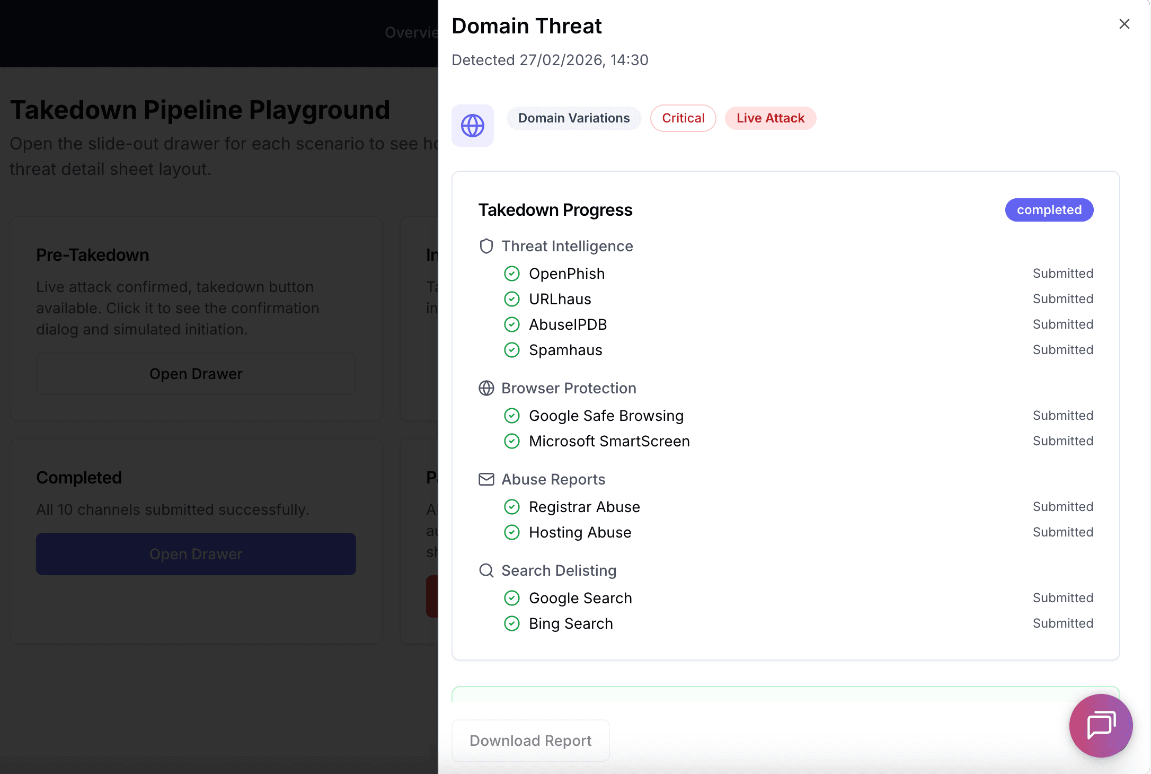Click the Takedown Progress heading

pos(555,210)
